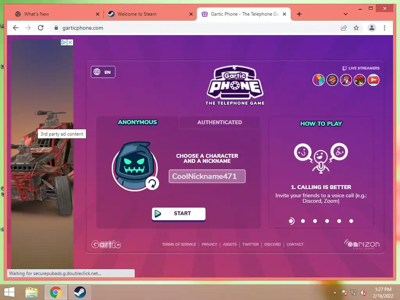This screenshot has width=400, height=300.
Task: Click the Gartic Phone logo
Action: pyautogui.click(x=235, y=86)
